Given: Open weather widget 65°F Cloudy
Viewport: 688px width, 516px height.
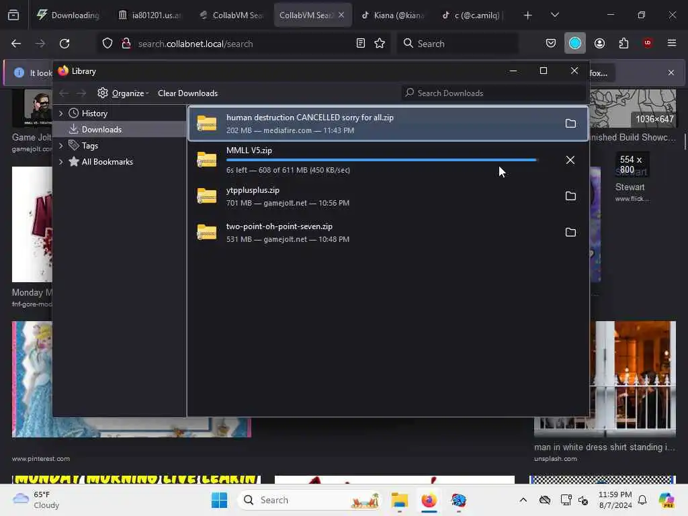Looking at the screenshot, I should pyautogui.click(x=36, y=500).
